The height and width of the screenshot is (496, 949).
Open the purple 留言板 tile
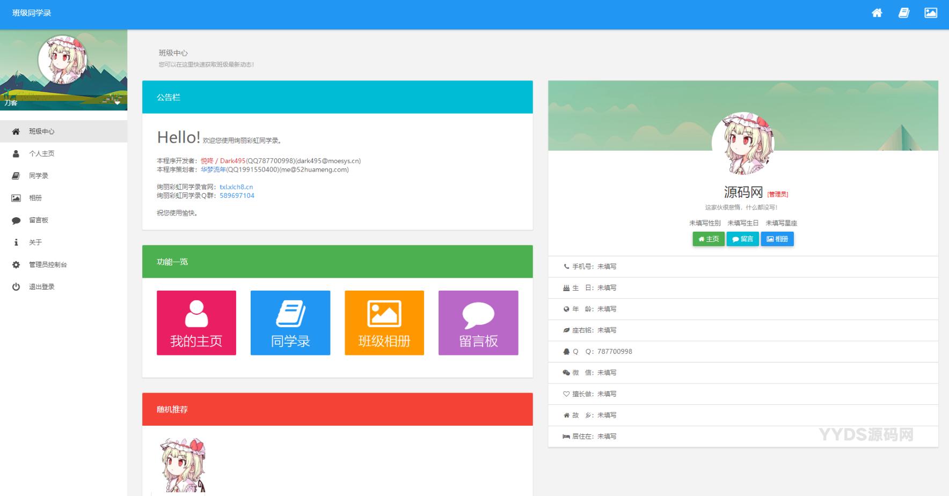click(x=478, y=323)
